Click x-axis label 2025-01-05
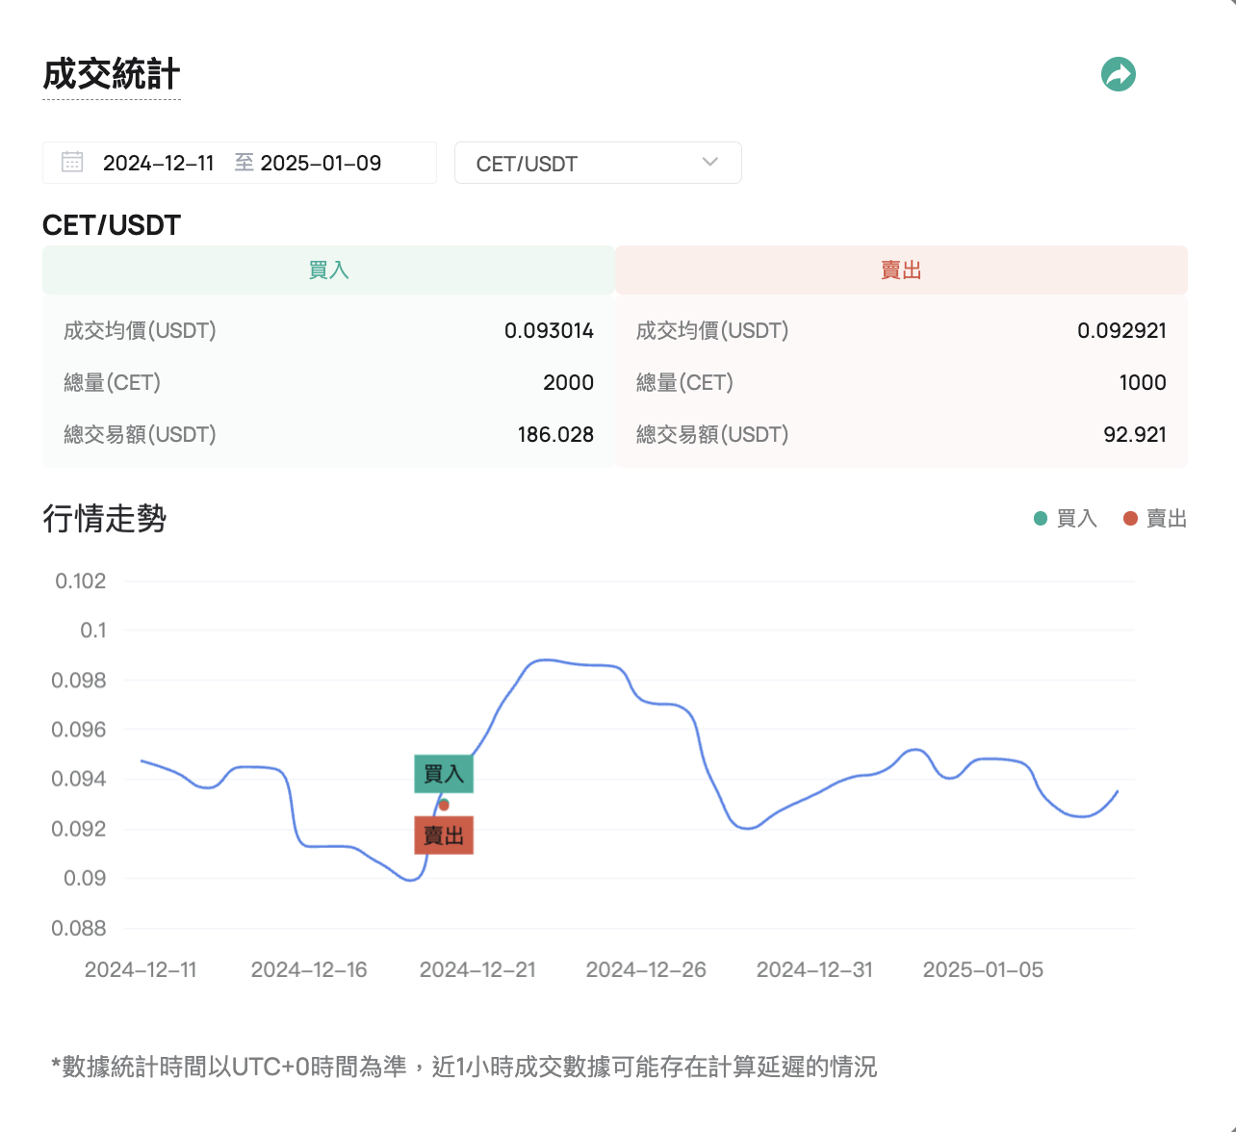The width and height of the screenshot is (1236, 1132). pyautogui.click(x=983, y=970)
